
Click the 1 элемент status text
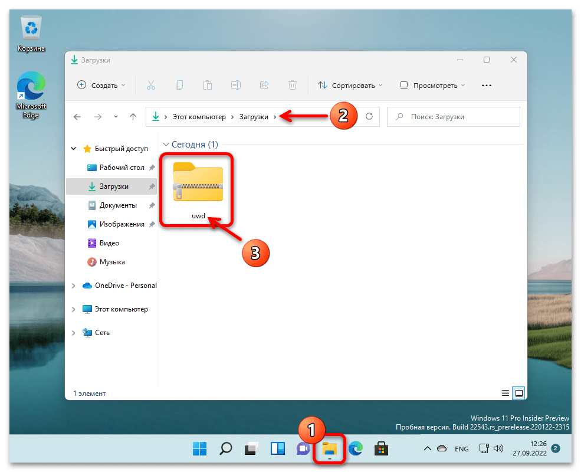pyautogui.click(x=89, y=394)
